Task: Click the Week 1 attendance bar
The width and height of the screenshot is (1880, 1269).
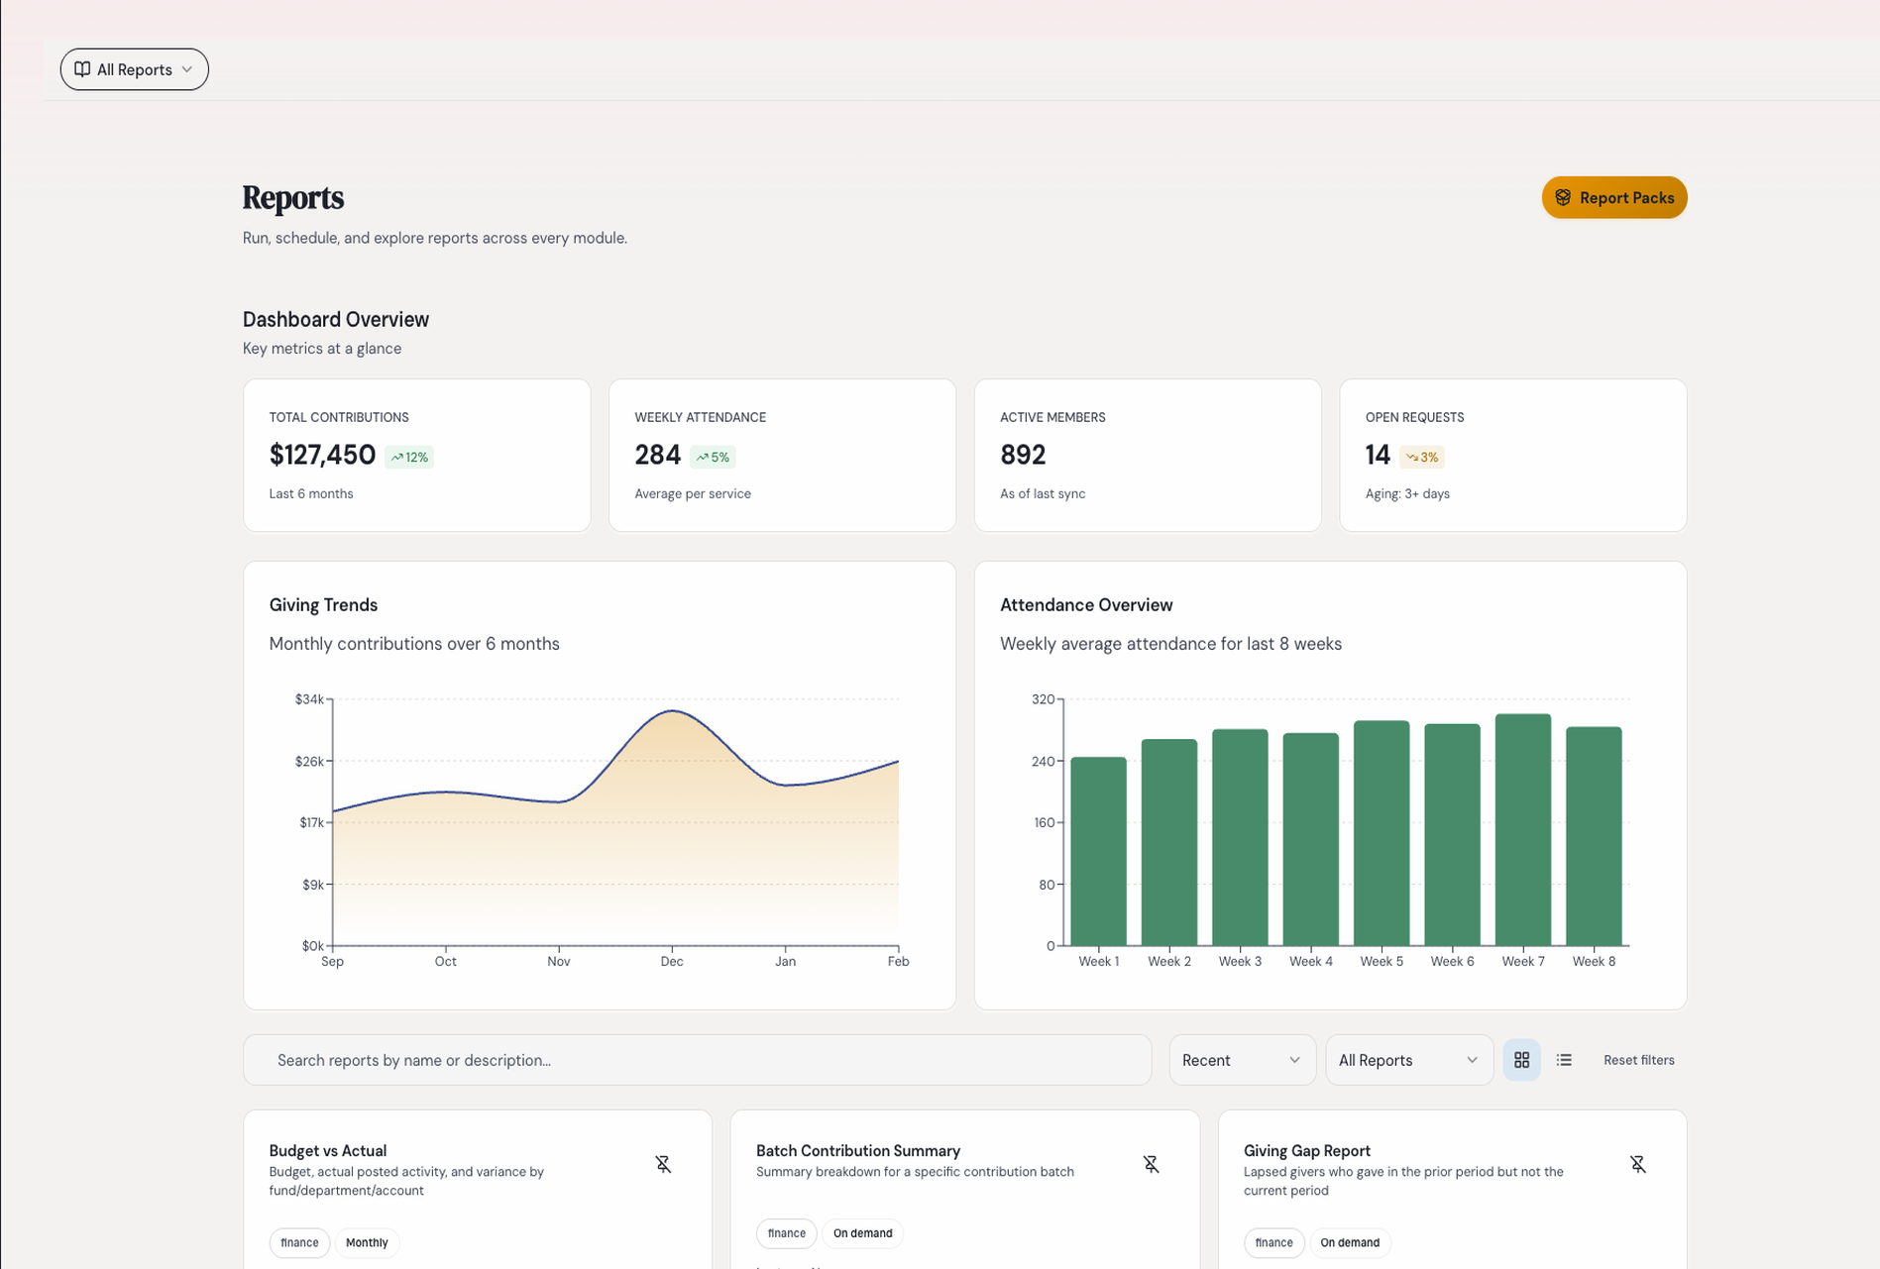Action: pyautogui.click(x=1098, y=851)
